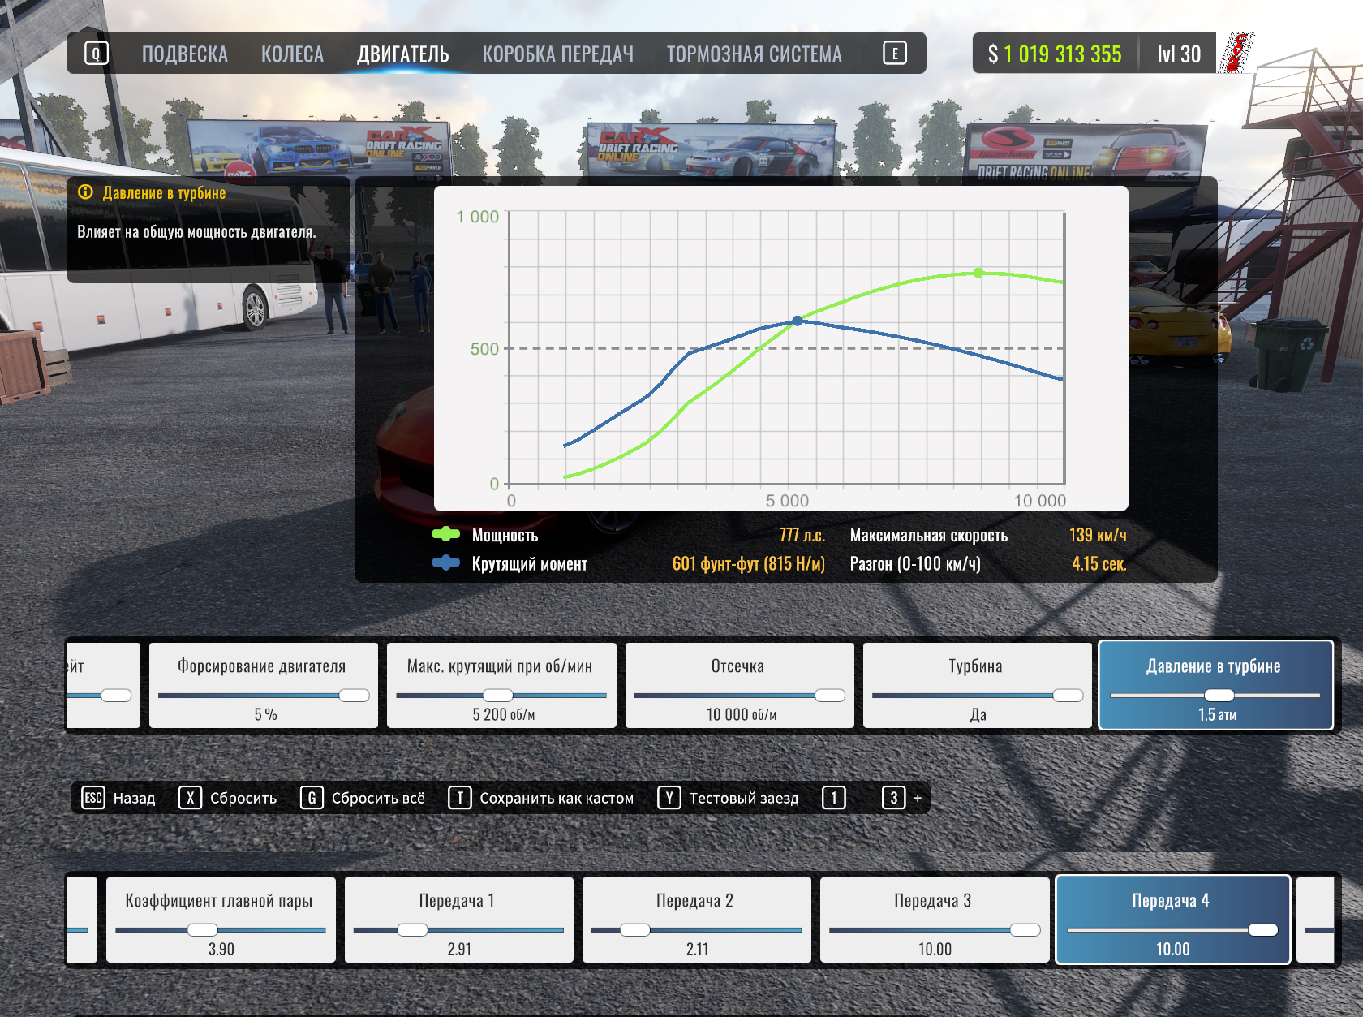Click the Q key previous-tab icon
This screenshot has width=1363, height=1017.
pos(96,54)
